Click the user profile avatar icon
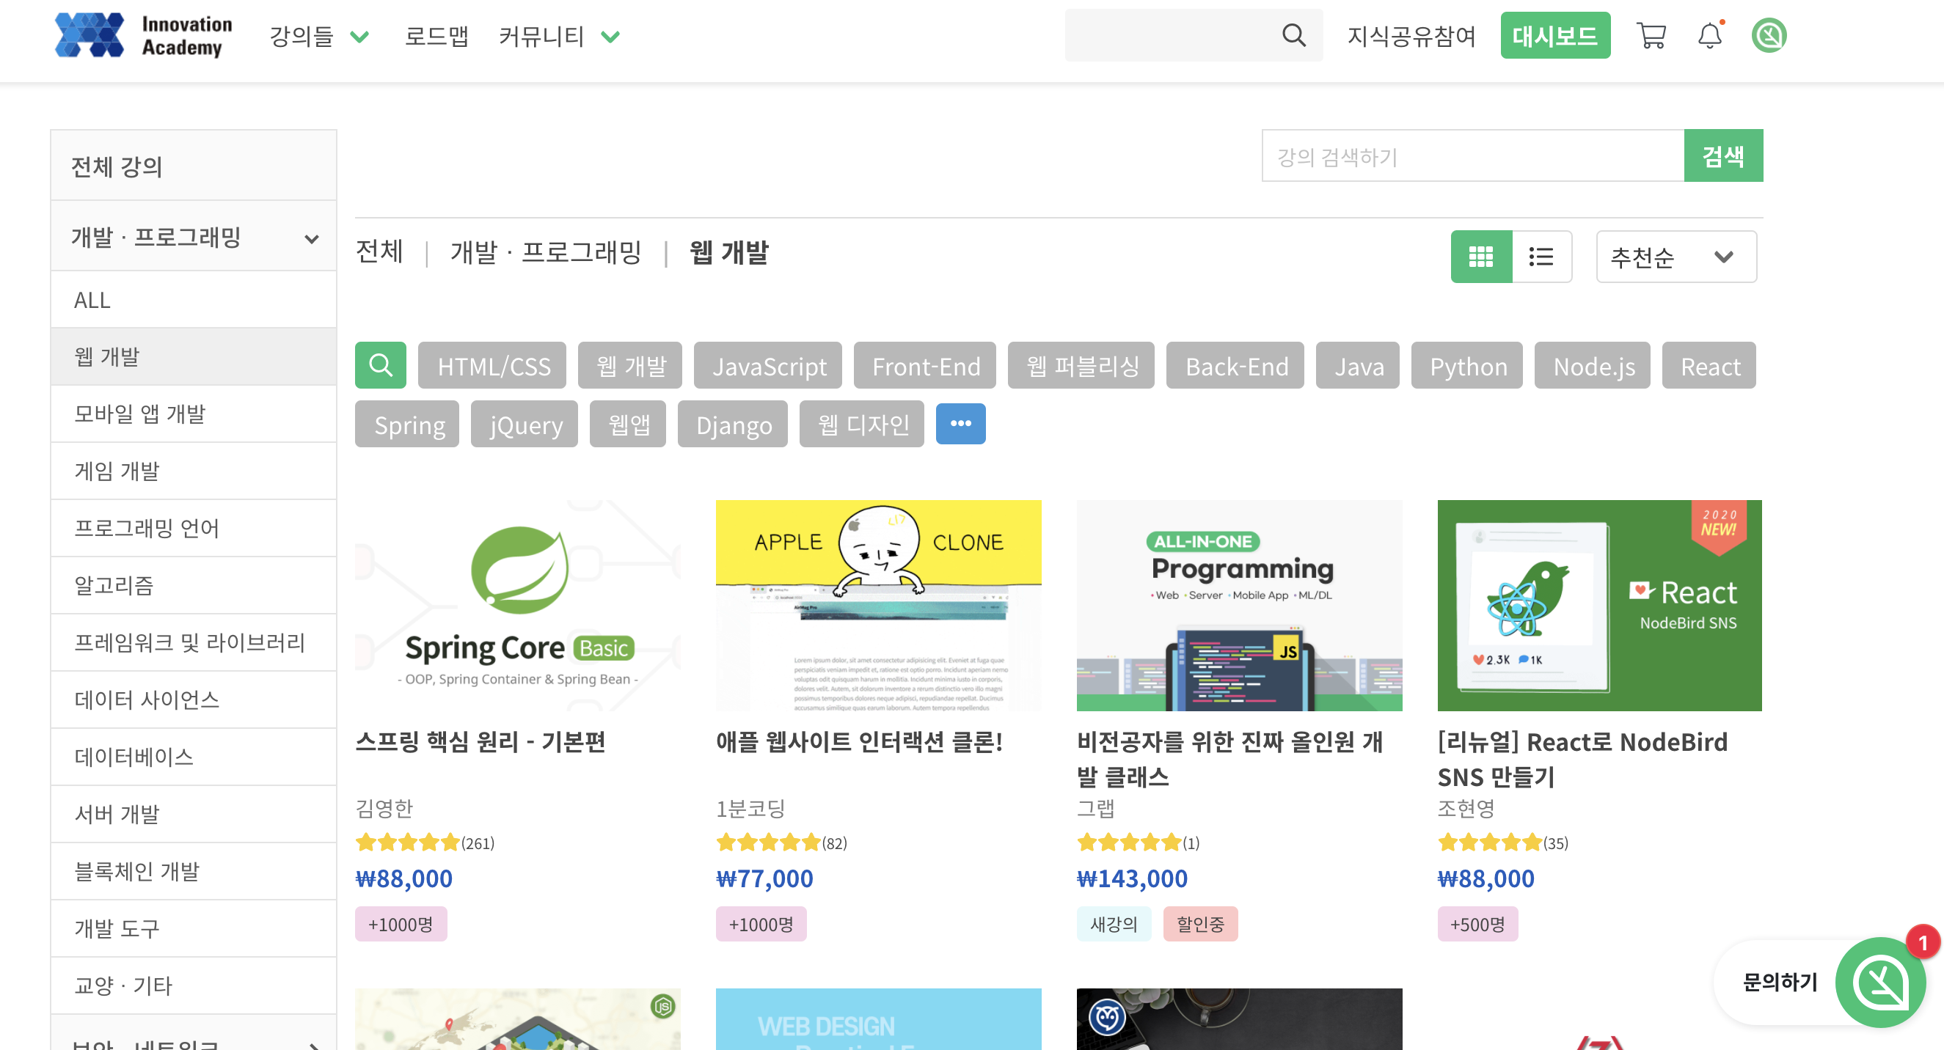The width and height of the screenshot is (1944, 1050). coord(1768,35)
